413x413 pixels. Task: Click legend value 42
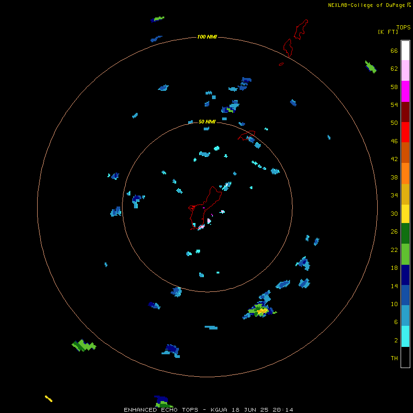[394, 159]
